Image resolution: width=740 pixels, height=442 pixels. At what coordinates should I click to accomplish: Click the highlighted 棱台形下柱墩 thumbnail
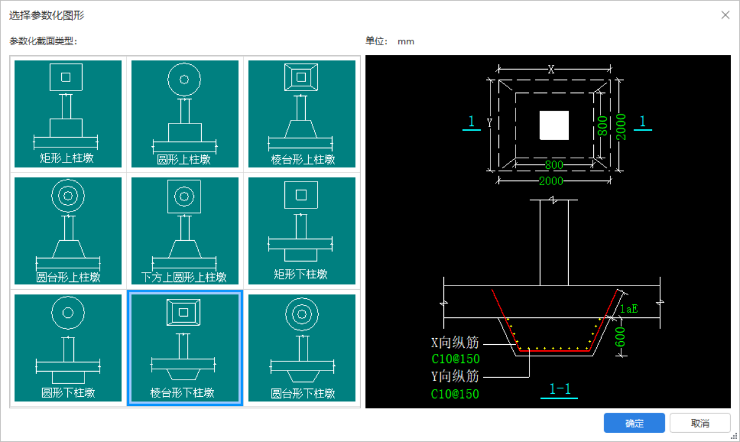pos(185,348)
